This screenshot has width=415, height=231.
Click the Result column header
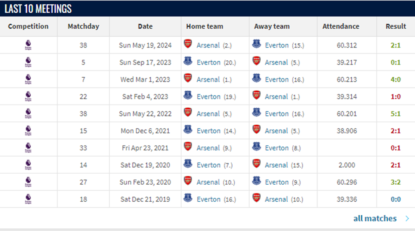tap(396, 26)
